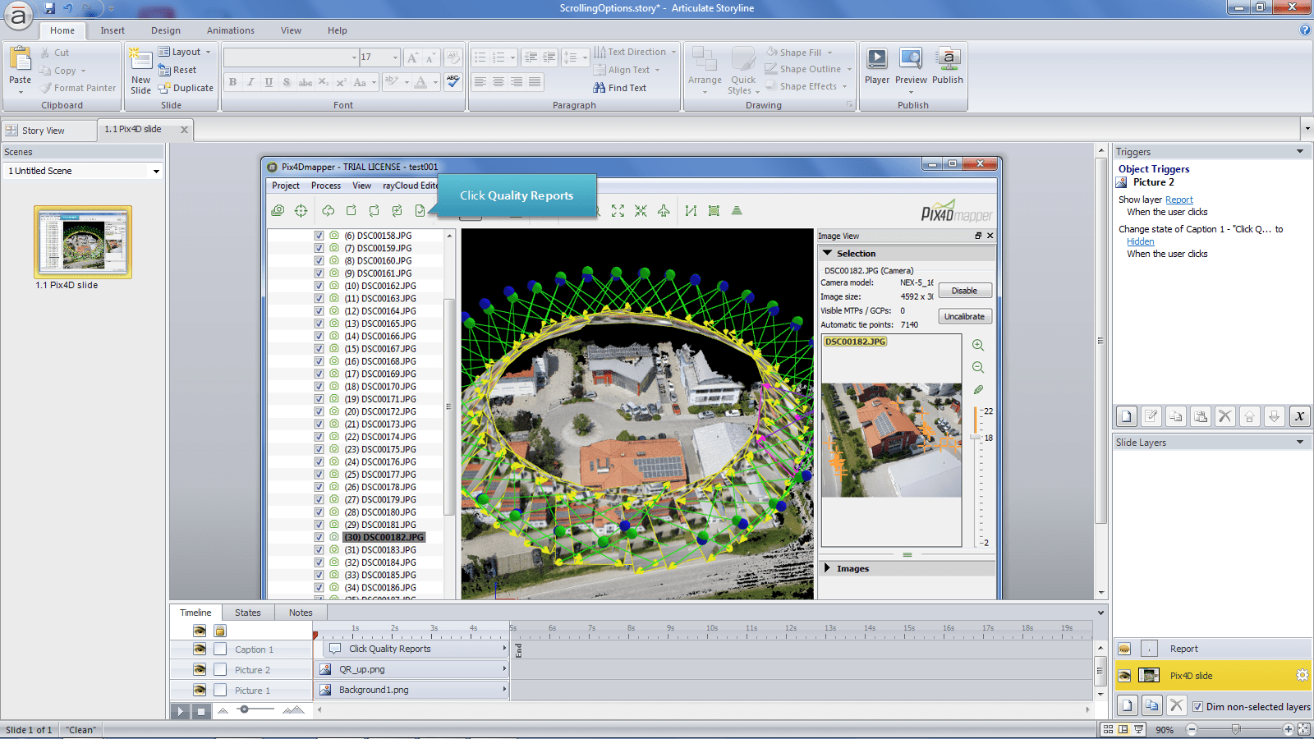Switch to the Insert ribbon tab
The width and height of the screenshot is (1314, 739).
[x=112, y=30]
